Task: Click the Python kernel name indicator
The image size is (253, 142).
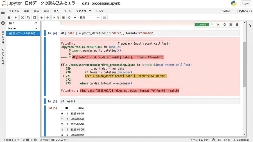Action: [x=243, y=11]
